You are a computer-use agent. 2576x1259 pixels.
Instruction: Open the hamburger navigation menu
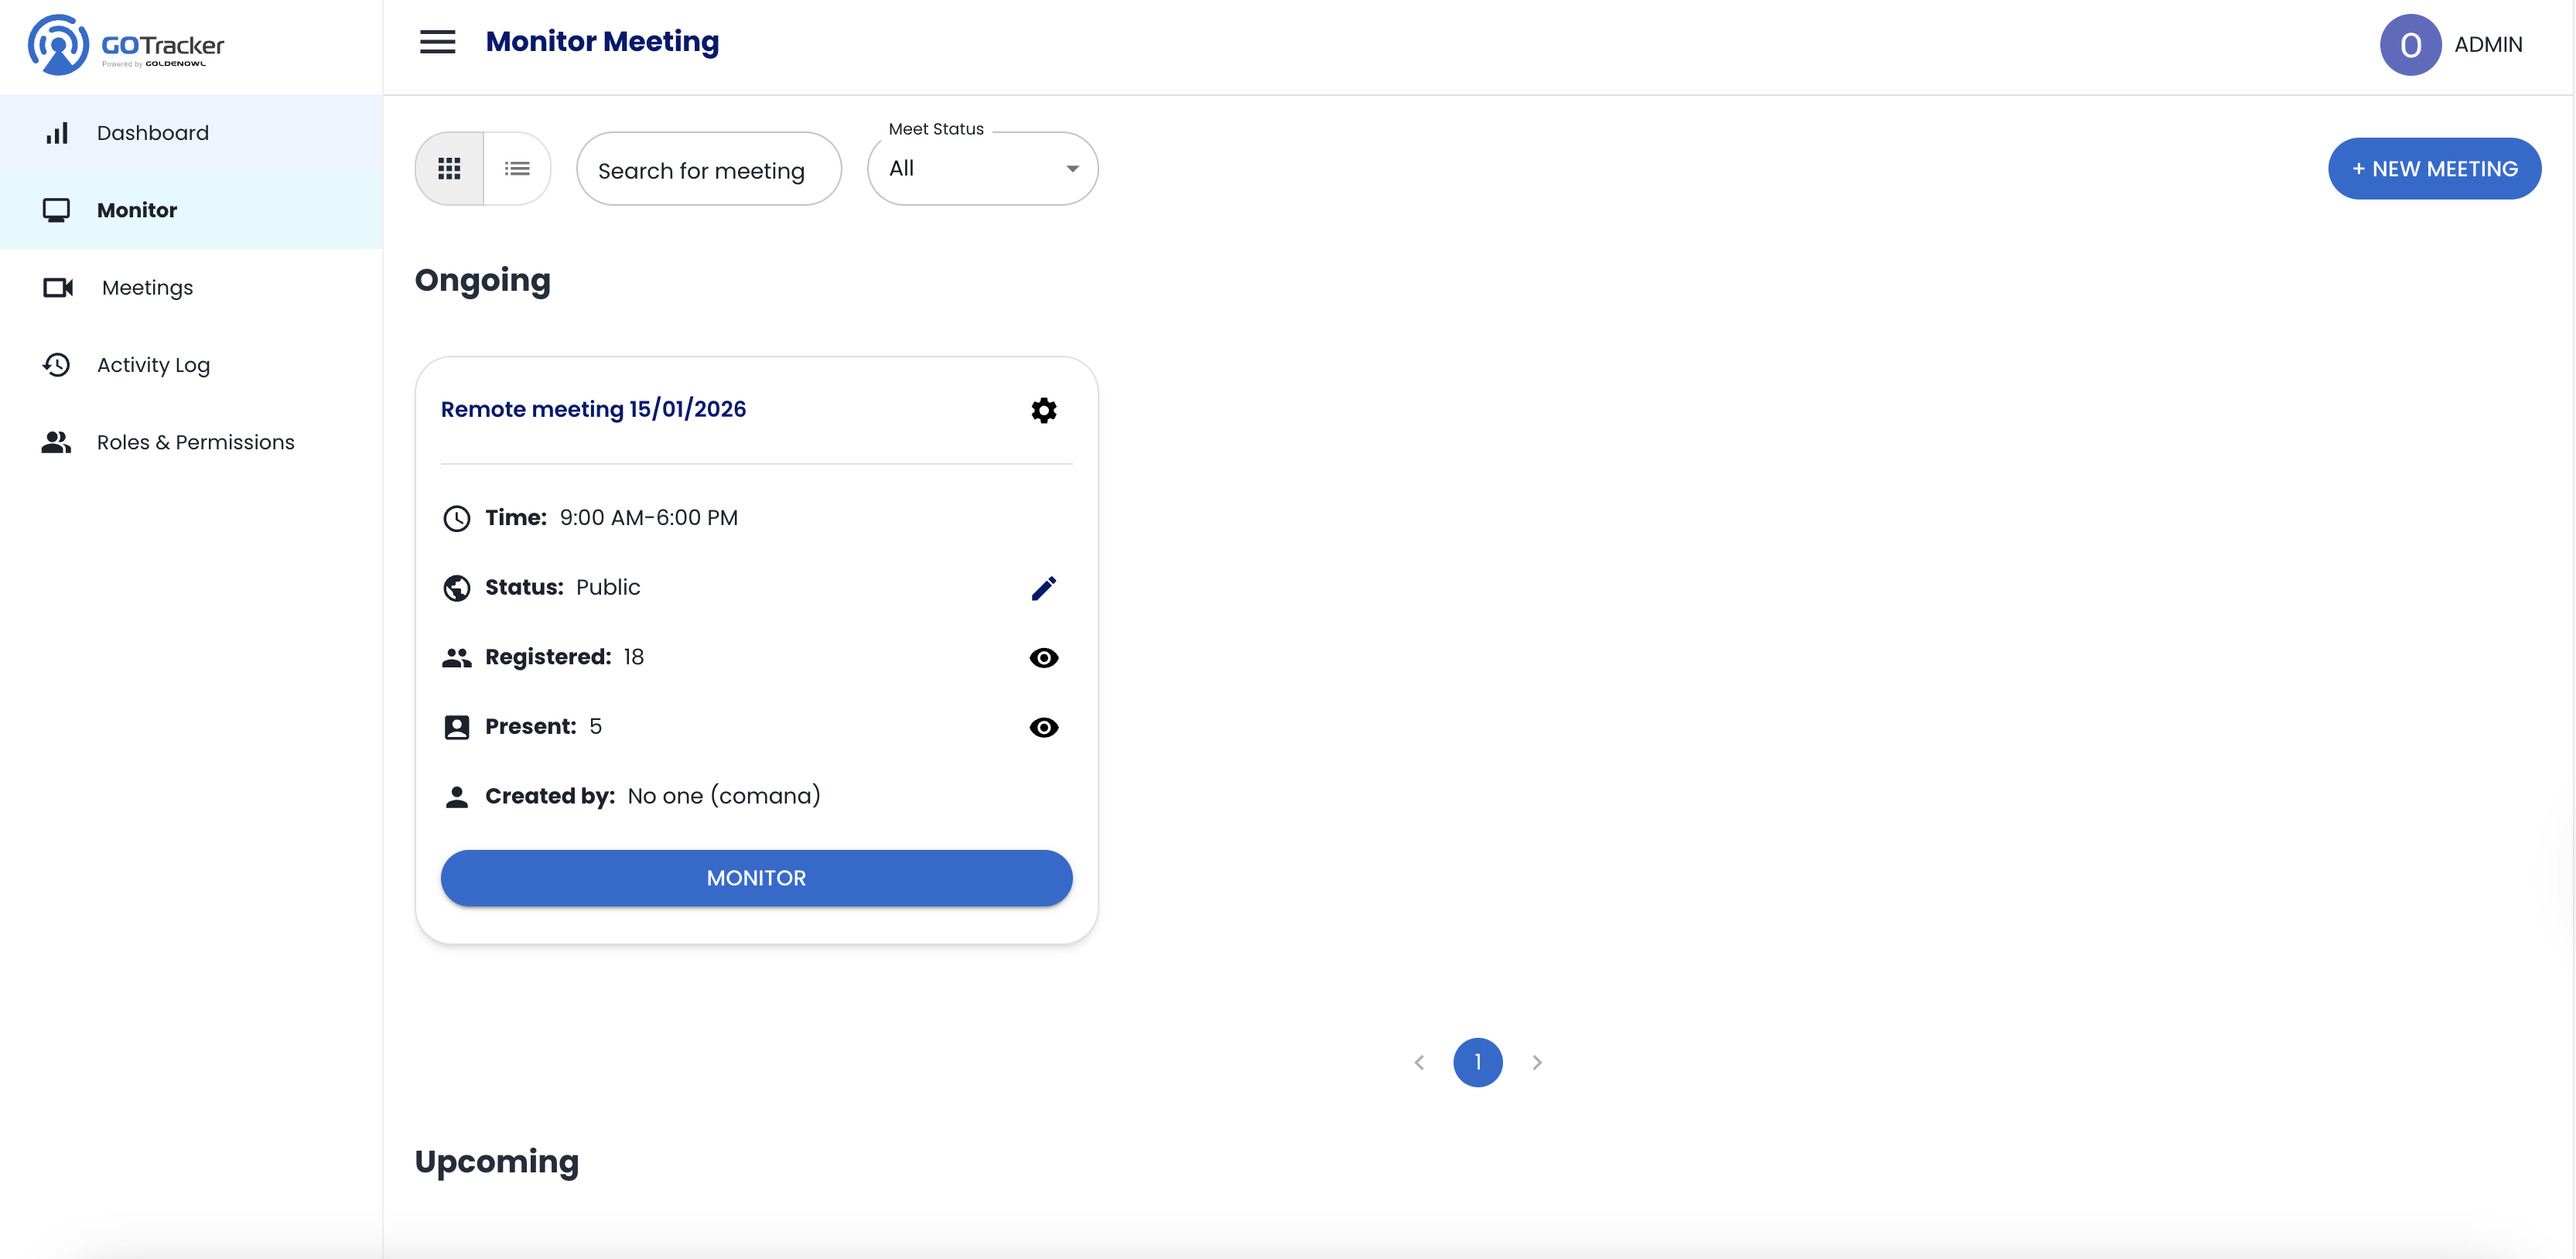click(x=437, y=42)
